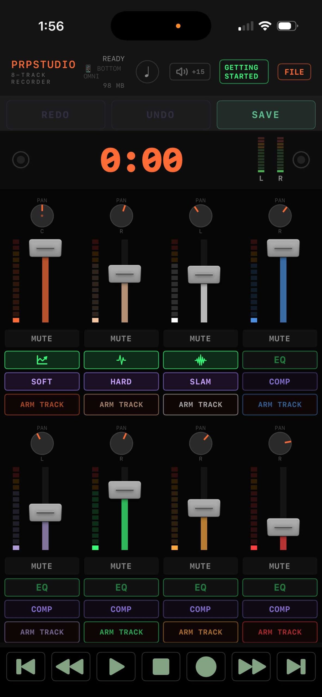Arm the orange track for recording
This screenshot has width=322, height=697.
[42, 405]
